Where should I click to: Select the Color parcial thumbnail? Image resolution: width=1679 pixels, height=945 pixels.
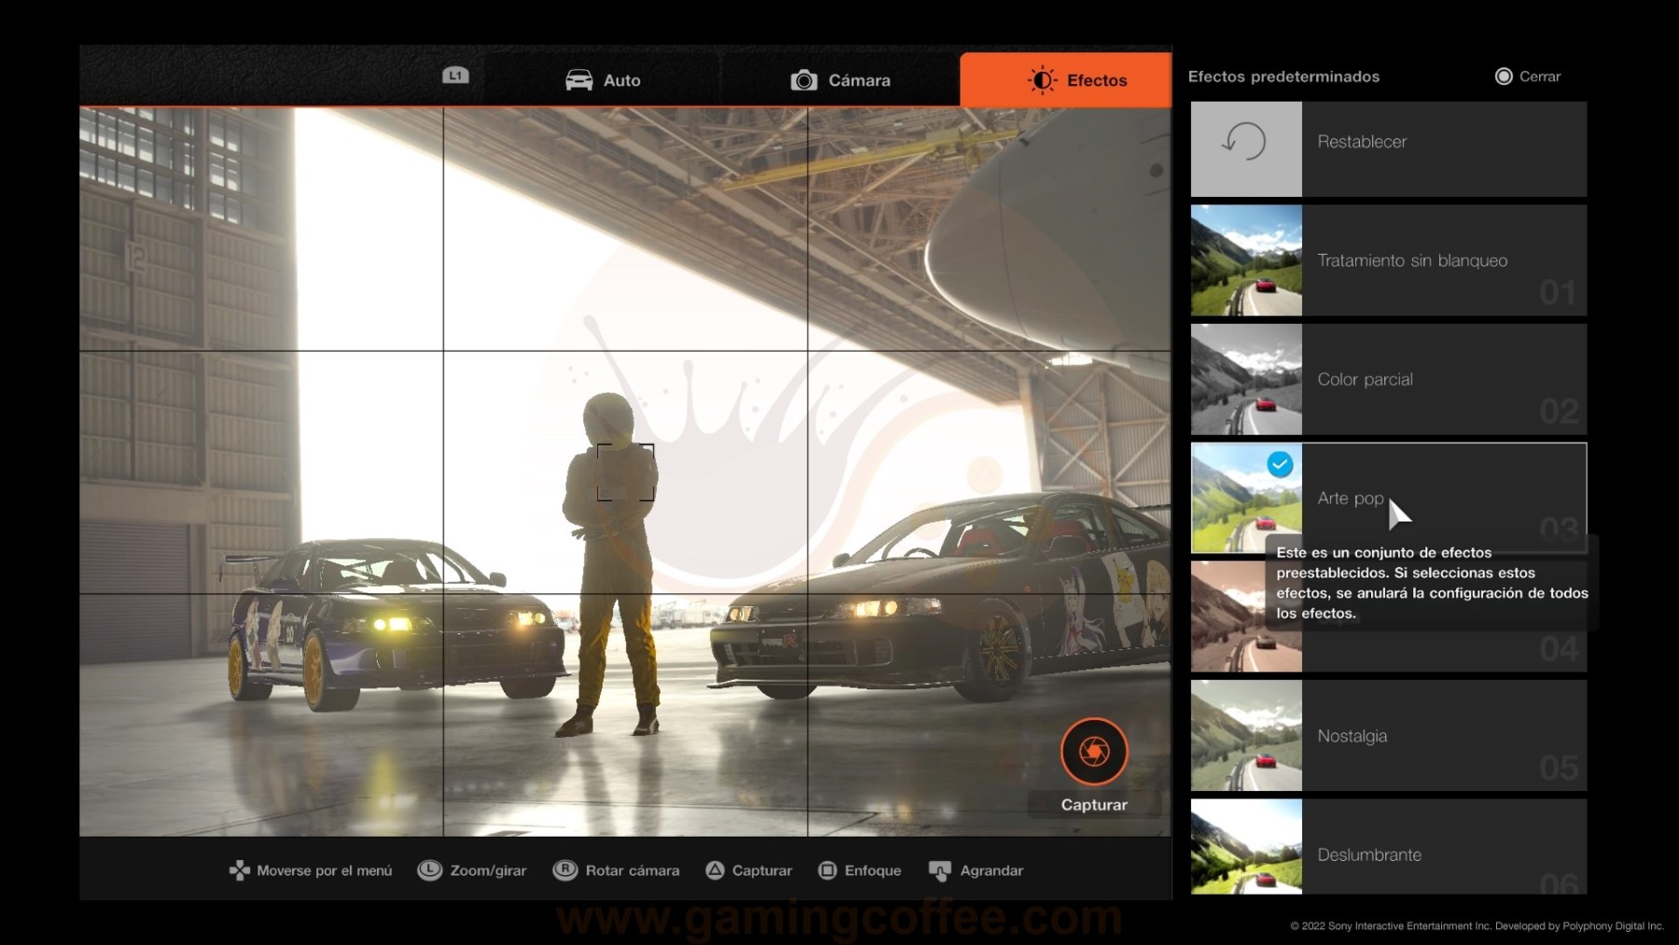1246,380
